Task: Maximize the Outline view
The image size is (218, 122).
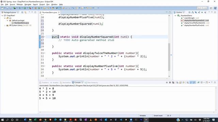Action: [x=215, y=12]
